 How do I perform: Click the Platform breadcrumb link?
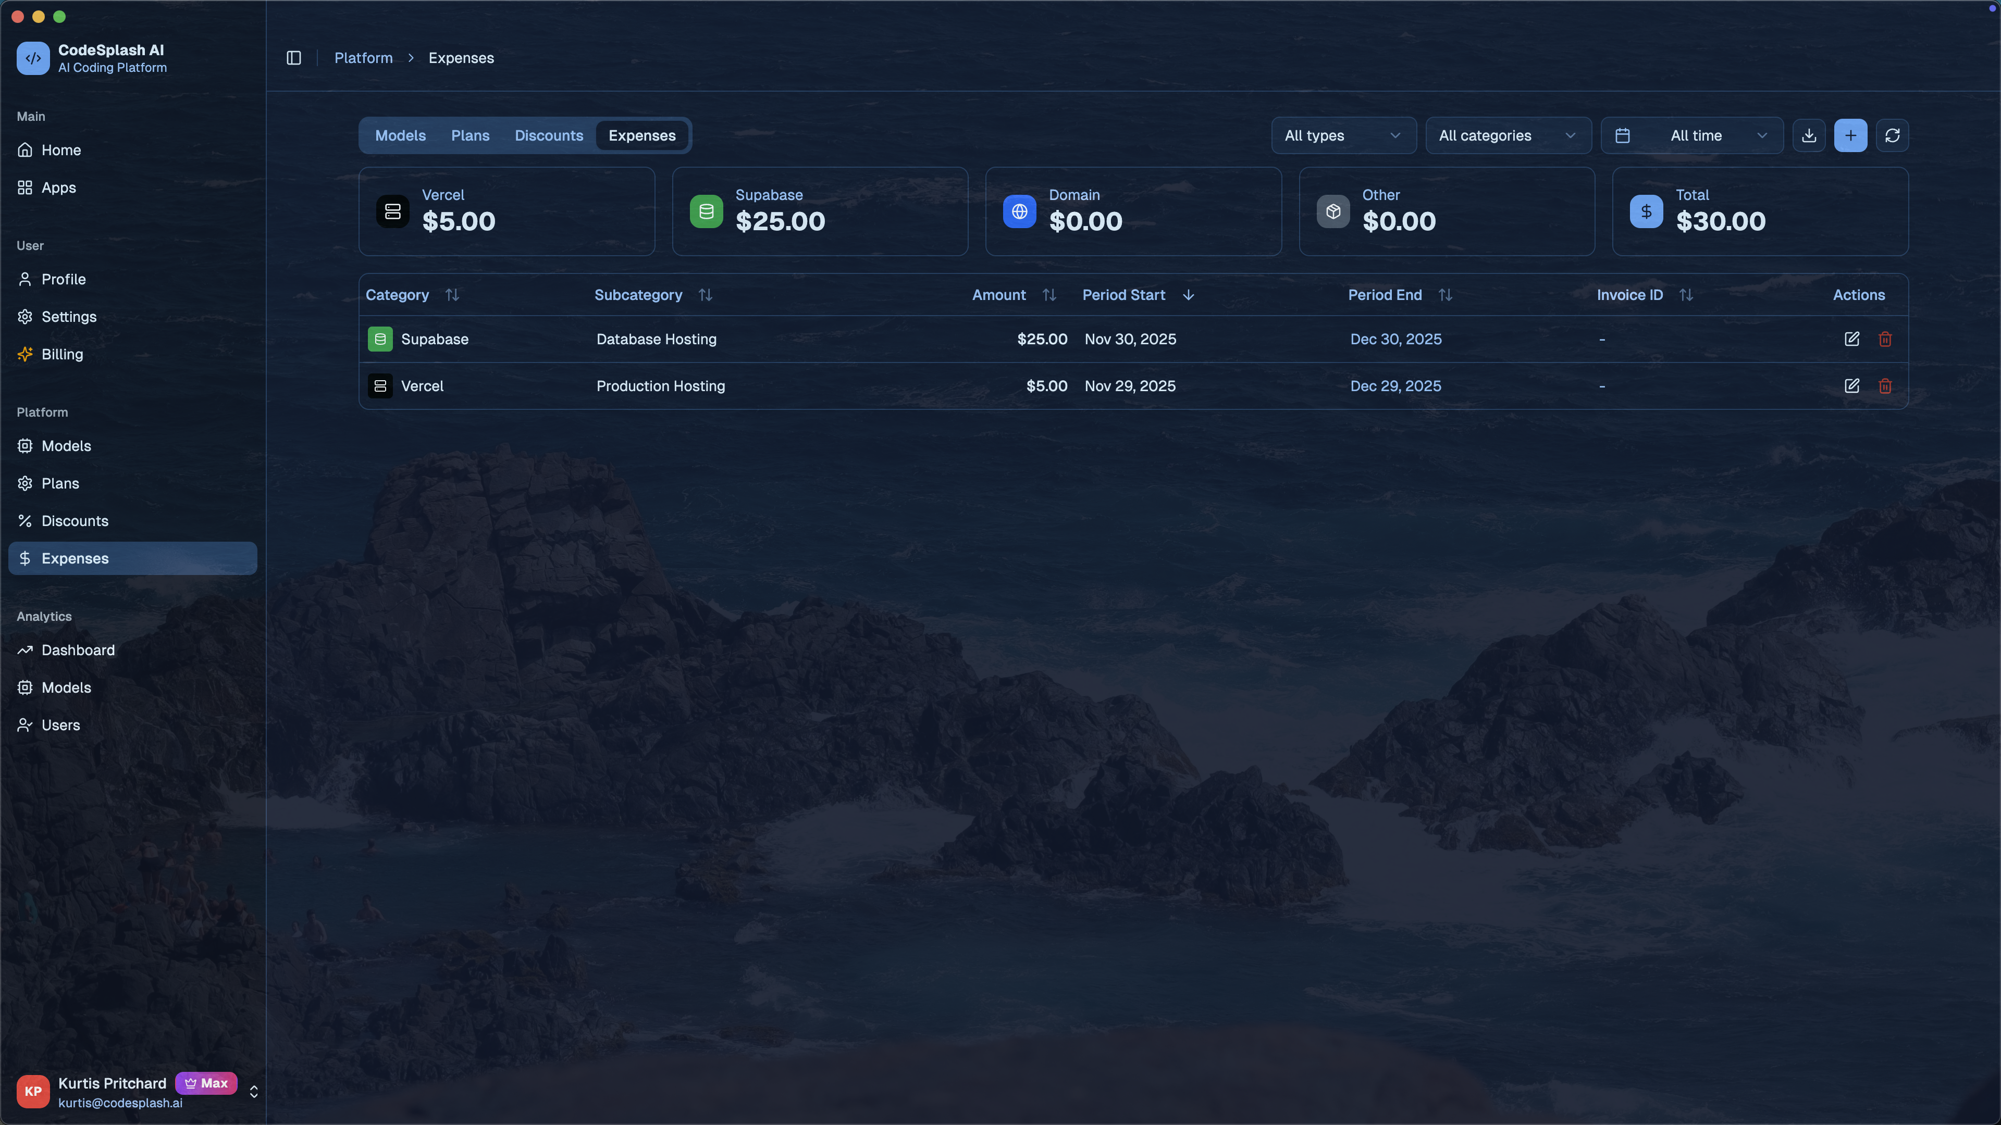(363, 57)
